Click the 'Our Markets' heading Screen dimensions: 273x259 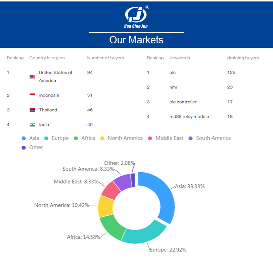pyautogui.click(x=136, y=40)
